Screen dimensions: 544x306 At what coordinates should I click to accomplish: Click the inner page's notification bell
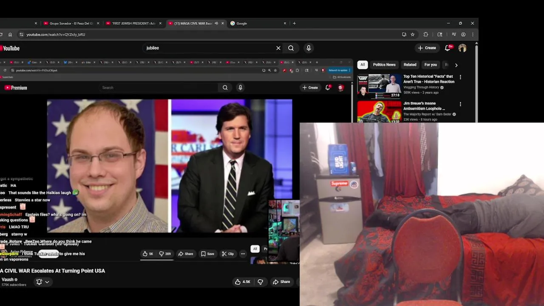328,87
